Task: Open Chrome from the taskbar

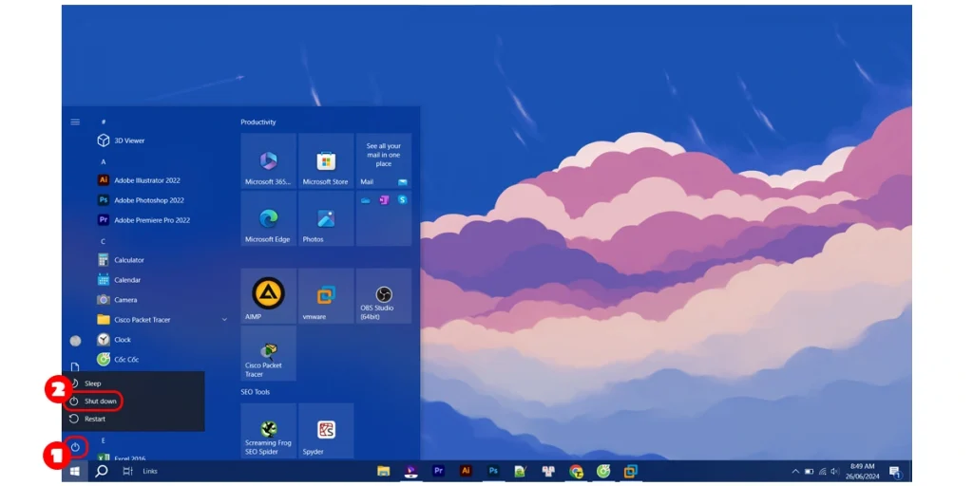Action: (x=576, y=471)
